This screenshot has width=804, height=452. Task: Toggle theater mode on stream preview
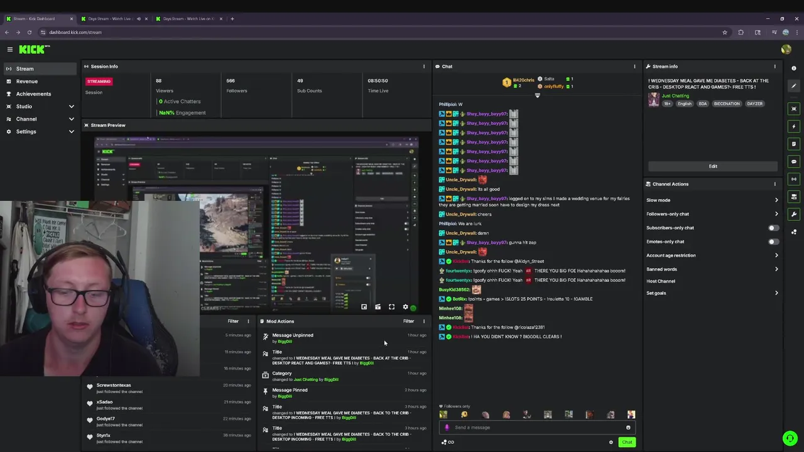(378, 307)
